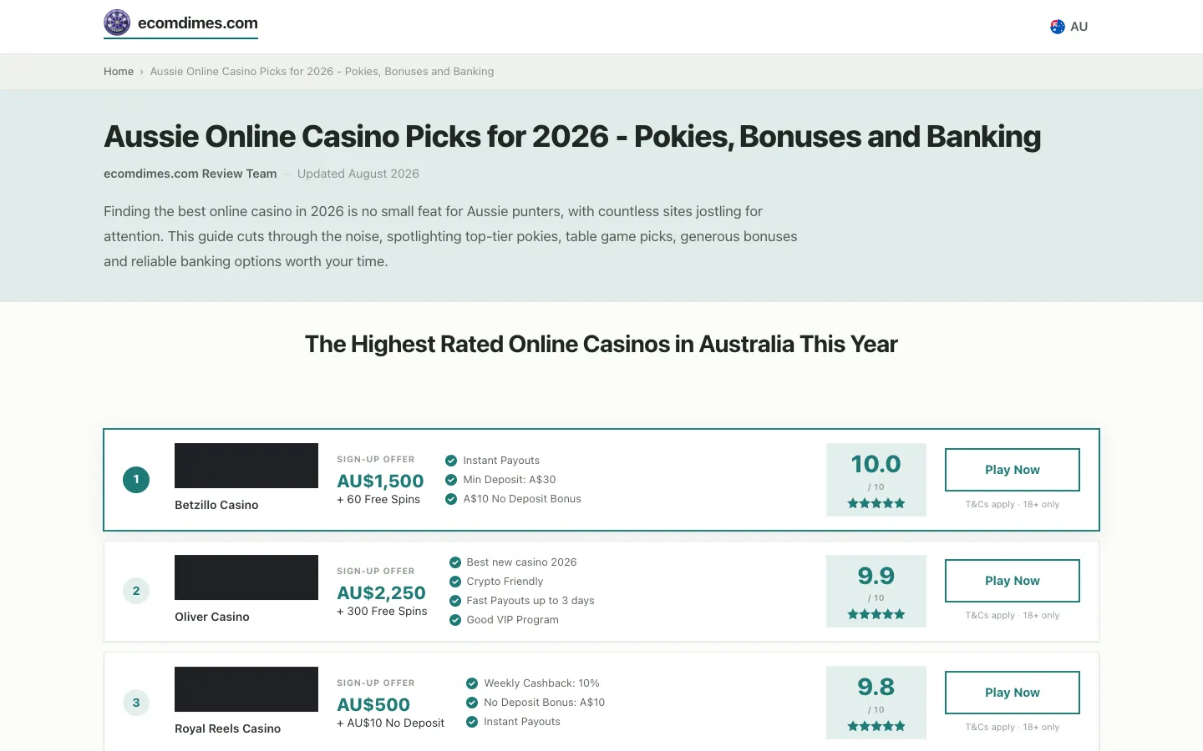Open the Royal Reels Casino logo thumbnail

(x=246, y=689)
